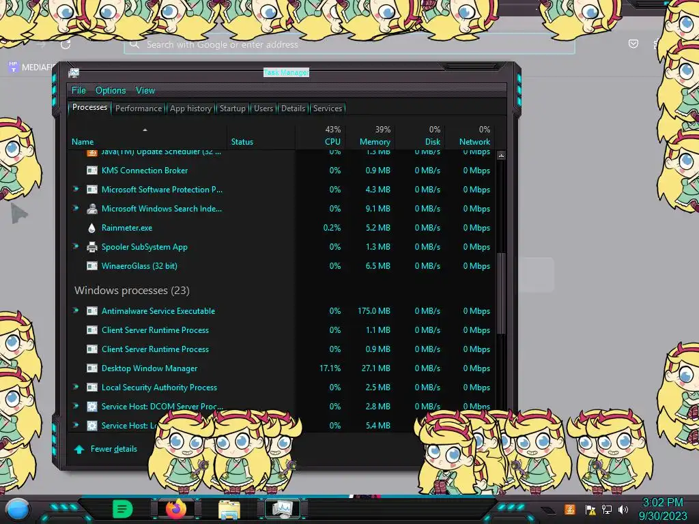
Task: Switch to the Performance tab
Action: pos(139,108)
